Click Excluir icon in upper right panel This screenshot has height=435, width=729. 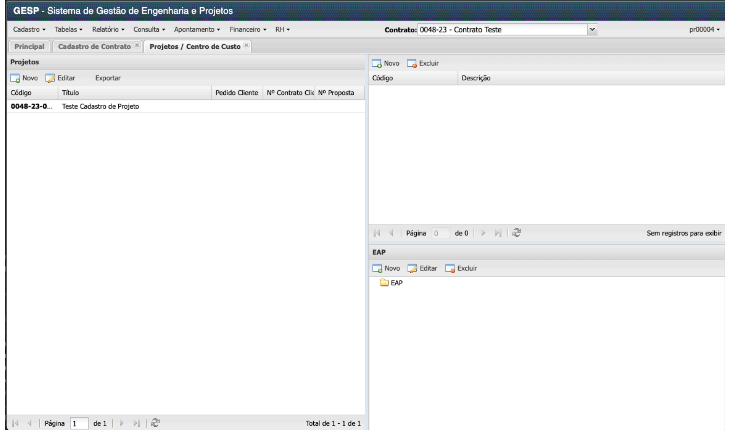[412, 63]
